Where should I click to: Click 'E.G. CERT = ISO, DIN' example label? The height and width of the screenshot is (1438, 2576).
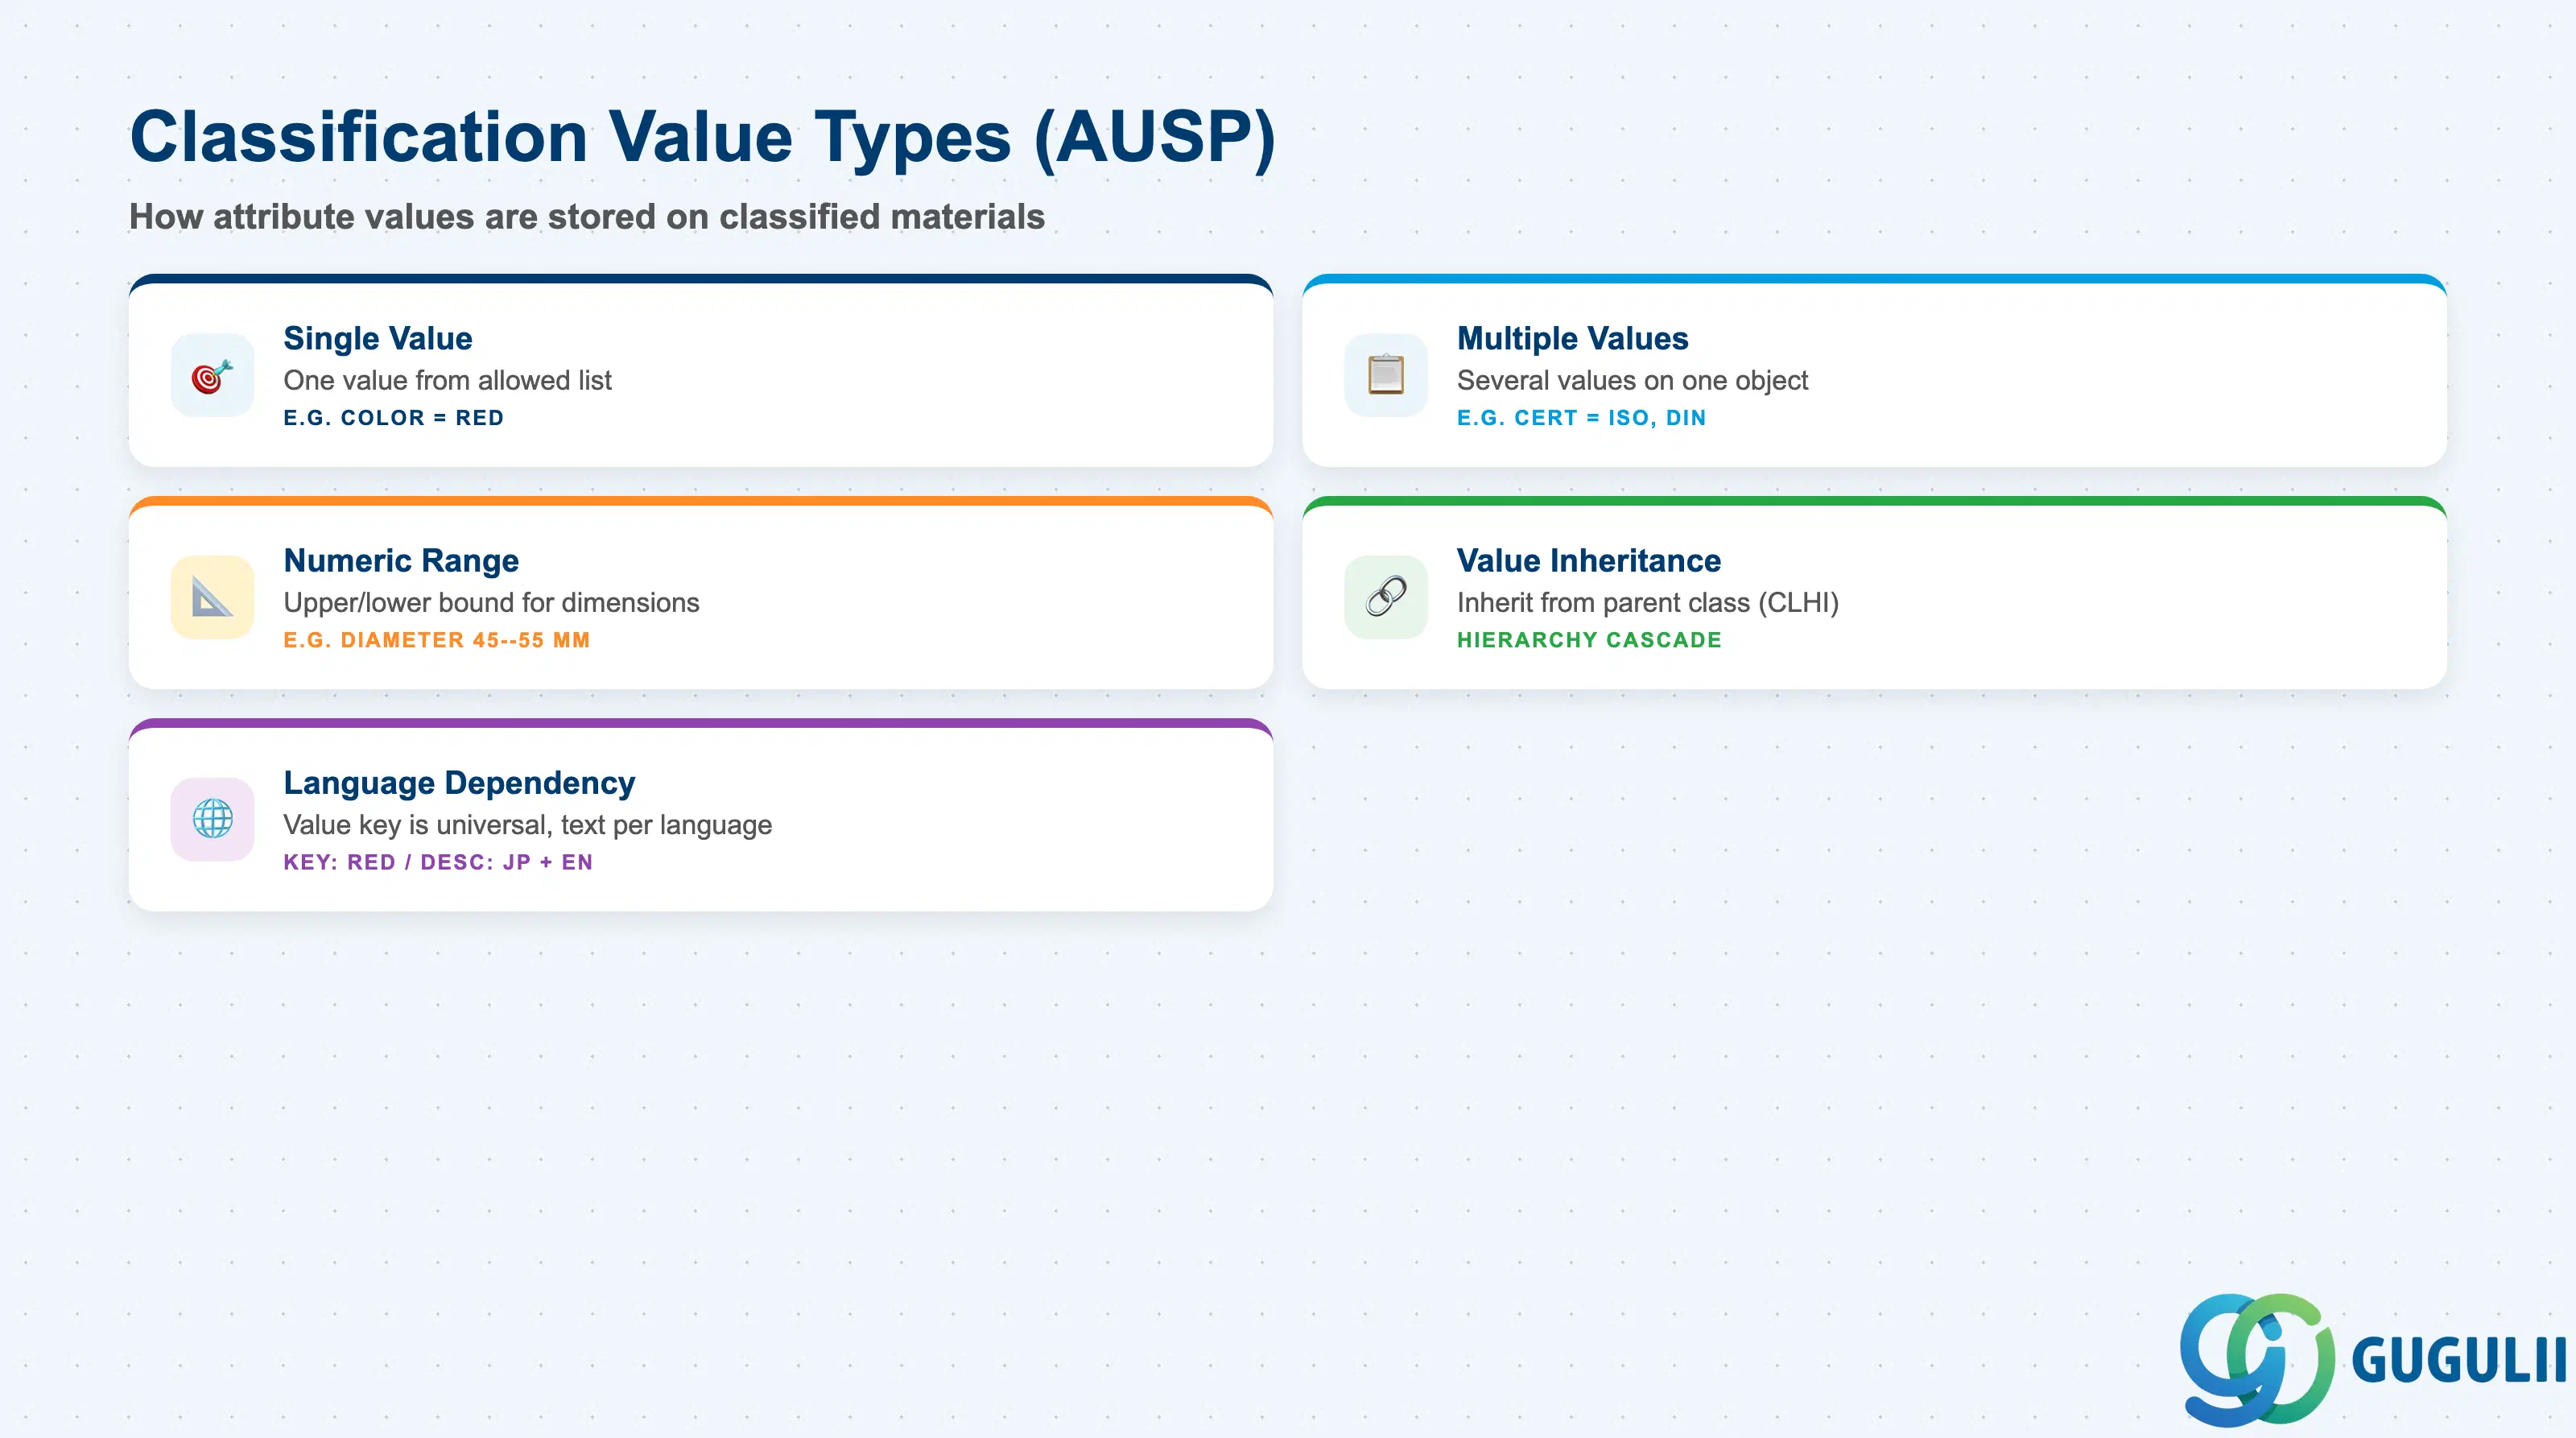click(1581, 418)
